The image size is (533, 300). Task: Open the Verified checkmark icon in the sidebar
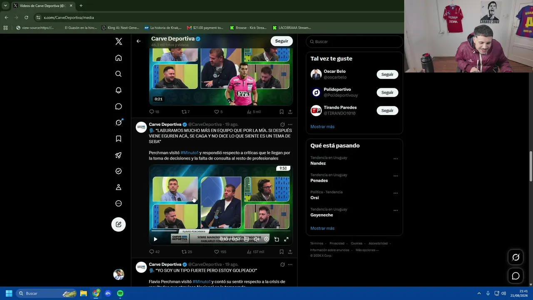[x=119, y=171]
